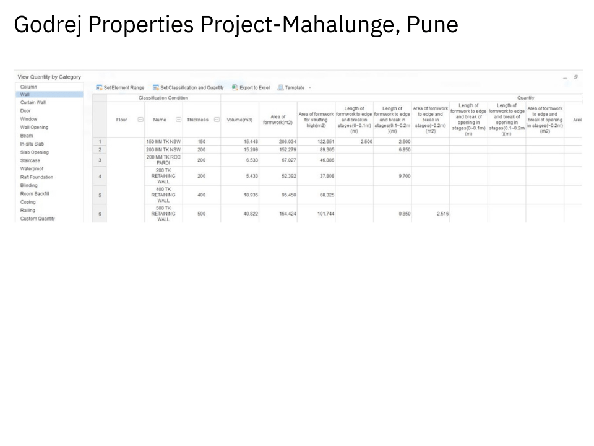Viewport: 594px width, 446px height.
Task: Select row number 1 header
Action: (x=100, y=141)
